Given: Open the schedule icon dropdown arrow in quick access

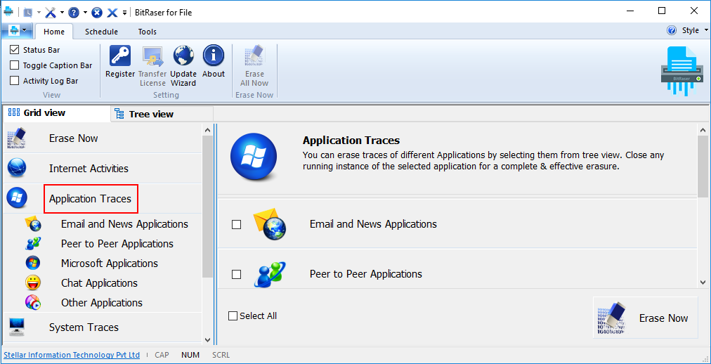Looking at the screenshot, I should click(x=39, y=13).
